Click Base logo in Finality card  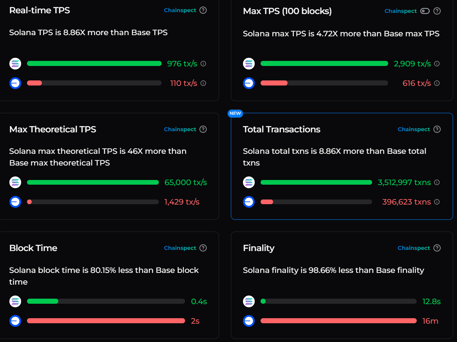249,321
